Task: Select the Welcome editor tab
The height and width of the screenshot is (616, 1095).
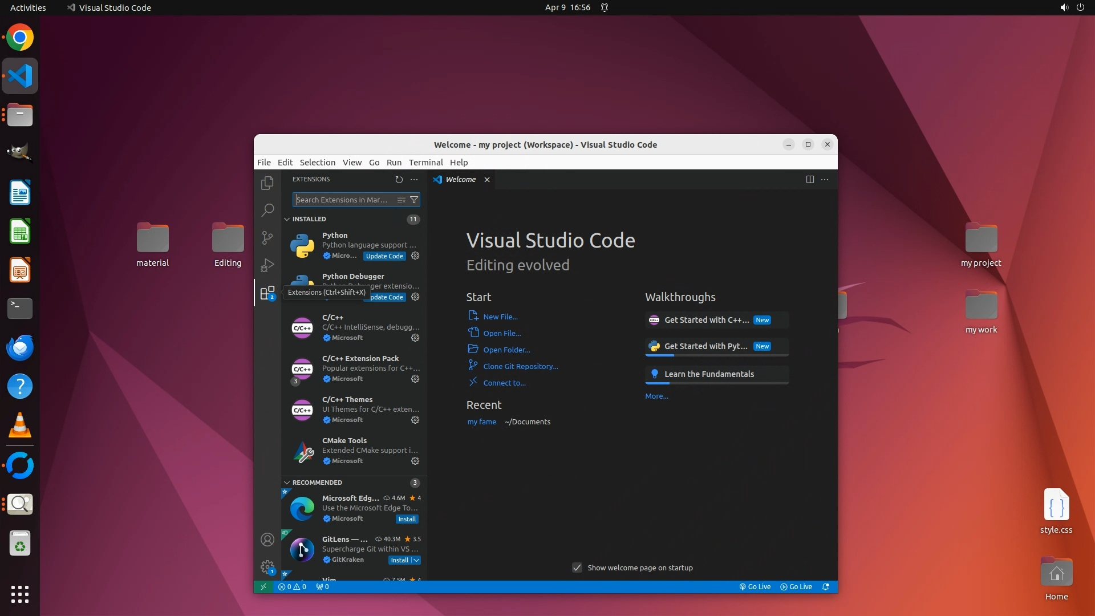Action: [x=460, y=179]
